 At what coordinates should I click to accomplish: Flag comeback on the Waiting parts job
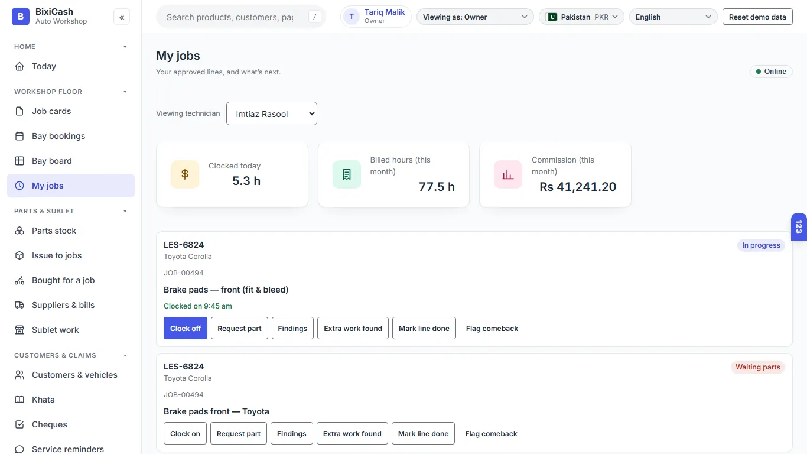coord(491,433)
